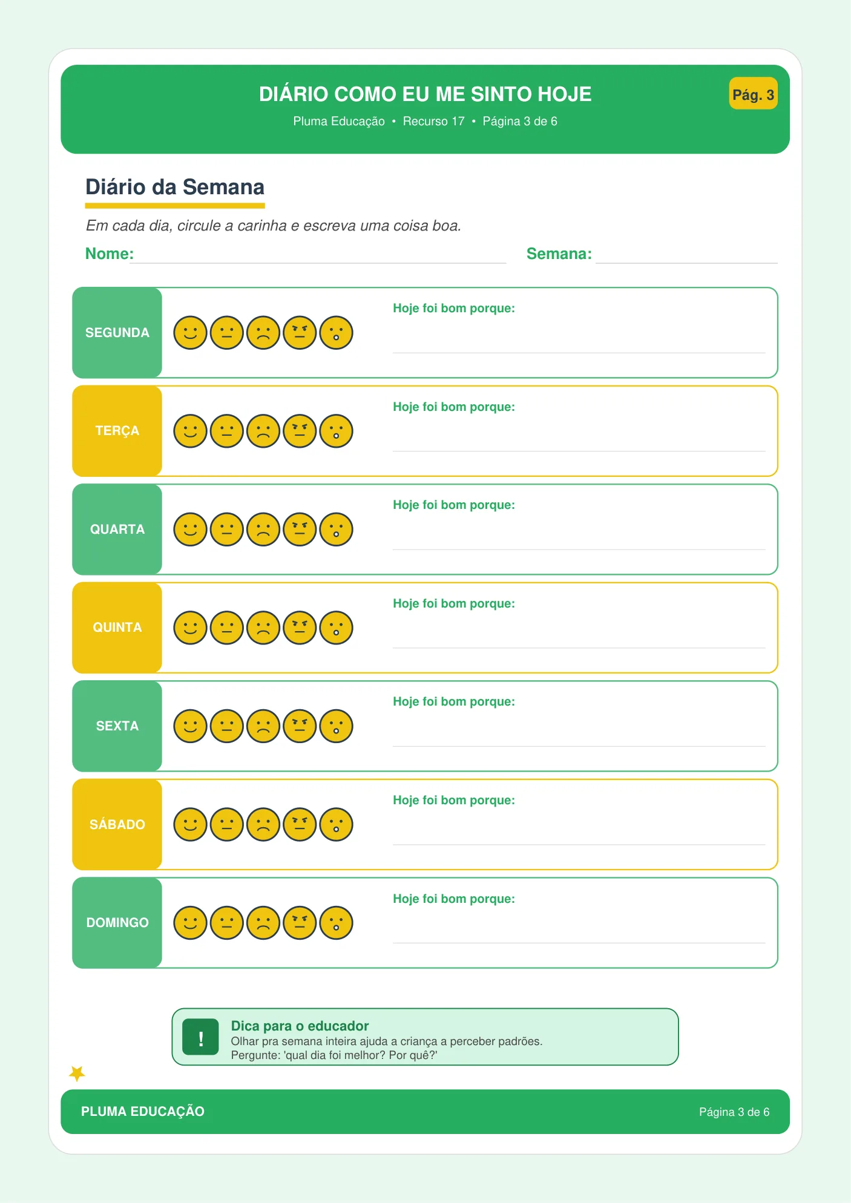The width and height of the screenshot is (851, 1203).
Task: Click the SEGUNDA day label
Action: click(x=117, y=333)
